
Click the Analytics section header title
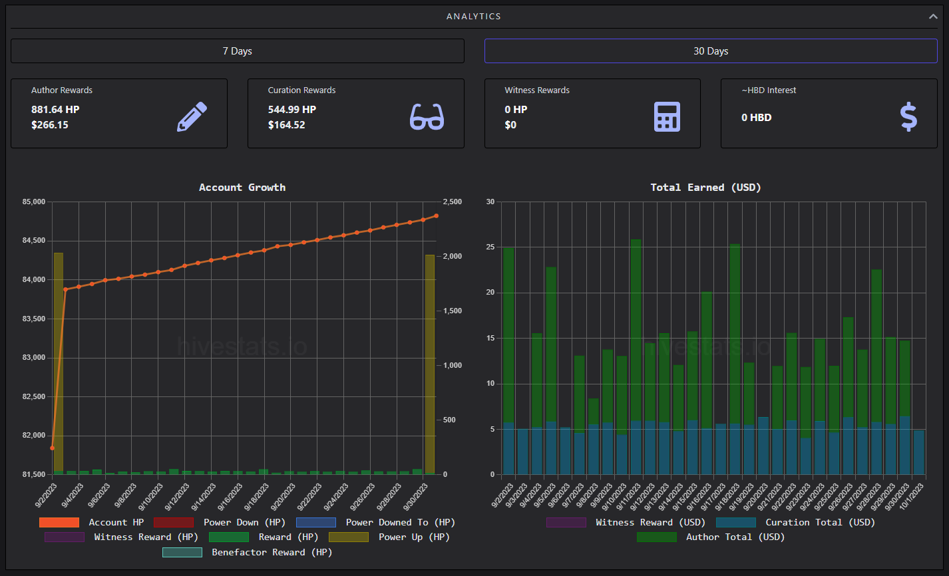point(474,17)
